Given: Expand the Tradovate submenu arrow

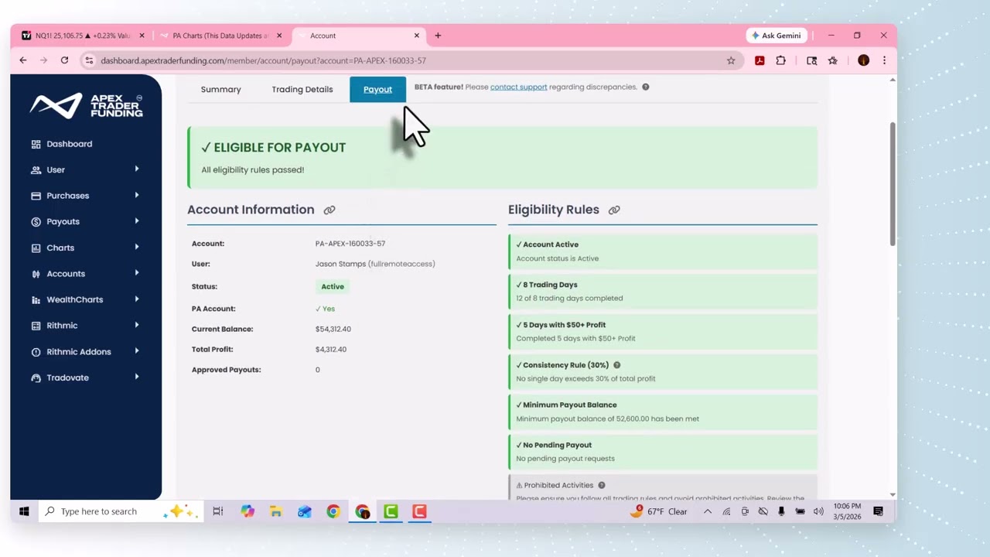Looking at the screenshot, I should coord(137,377).
